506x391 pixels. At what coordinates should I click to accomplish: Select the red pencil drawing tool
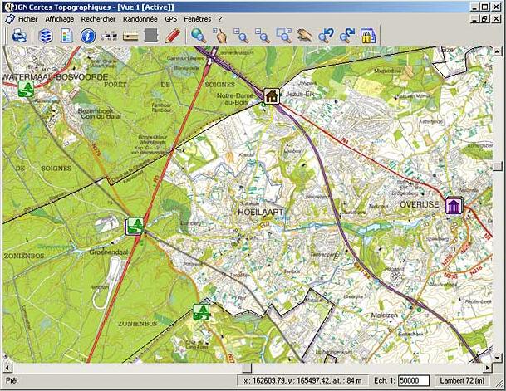pos(172,36)
